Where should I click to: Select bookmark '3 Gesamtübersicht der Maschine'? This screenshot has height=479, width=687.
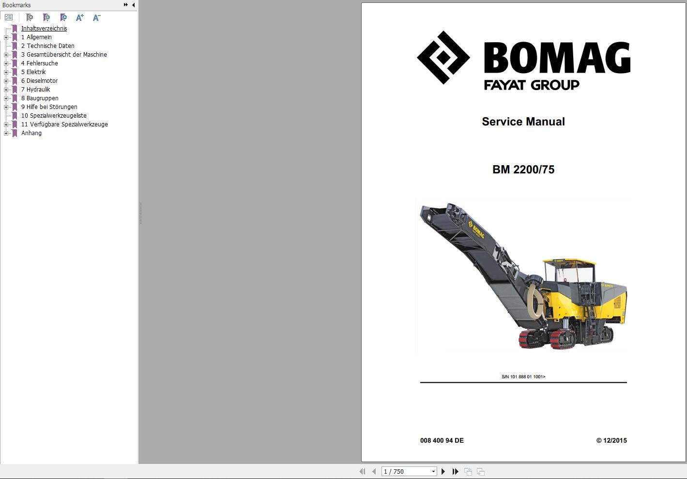tap(64, 55)
